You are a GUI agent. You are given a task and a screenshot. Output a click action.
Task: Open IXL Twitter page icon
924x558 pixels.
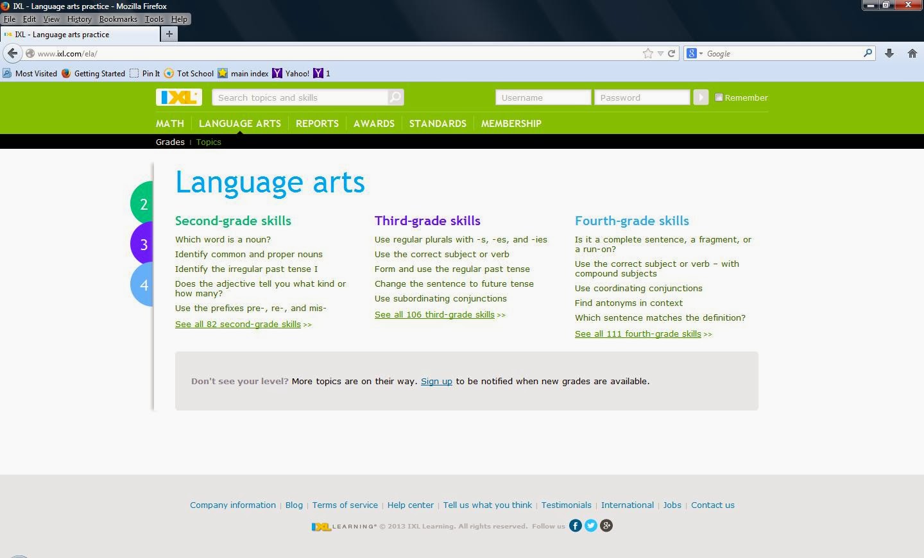(x=591, y=526)
